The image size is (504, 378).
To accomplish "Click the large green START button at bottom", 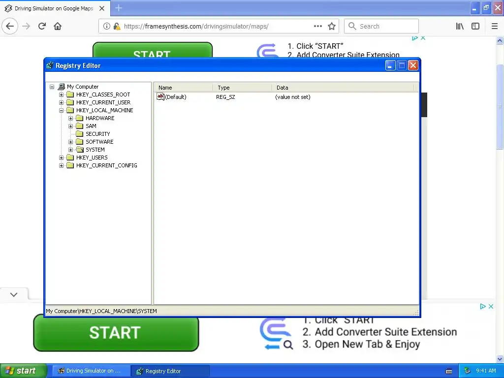I will (x=116, y=333).
